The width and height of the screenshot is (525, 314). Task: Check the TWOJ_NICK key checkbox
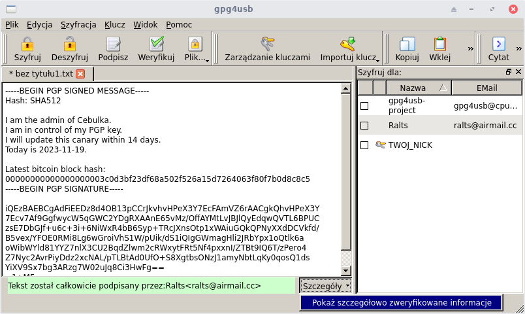coord(364,145)
